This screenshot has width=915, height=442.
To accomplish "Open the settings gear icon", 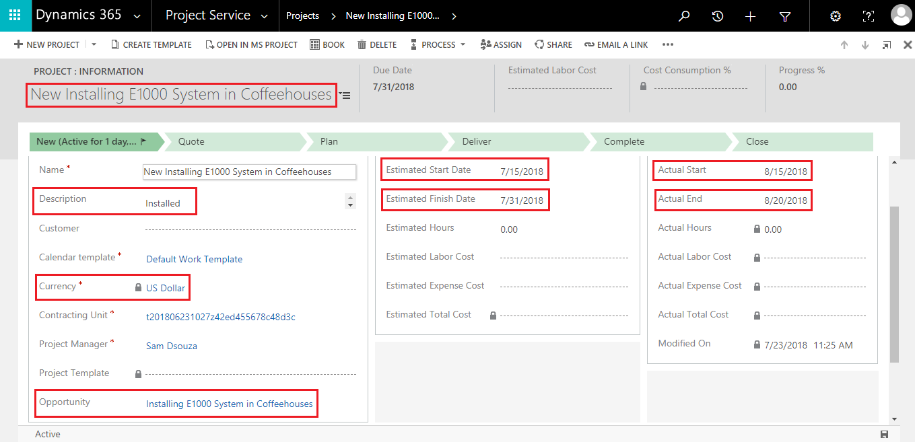I will (x=836, y=16).
